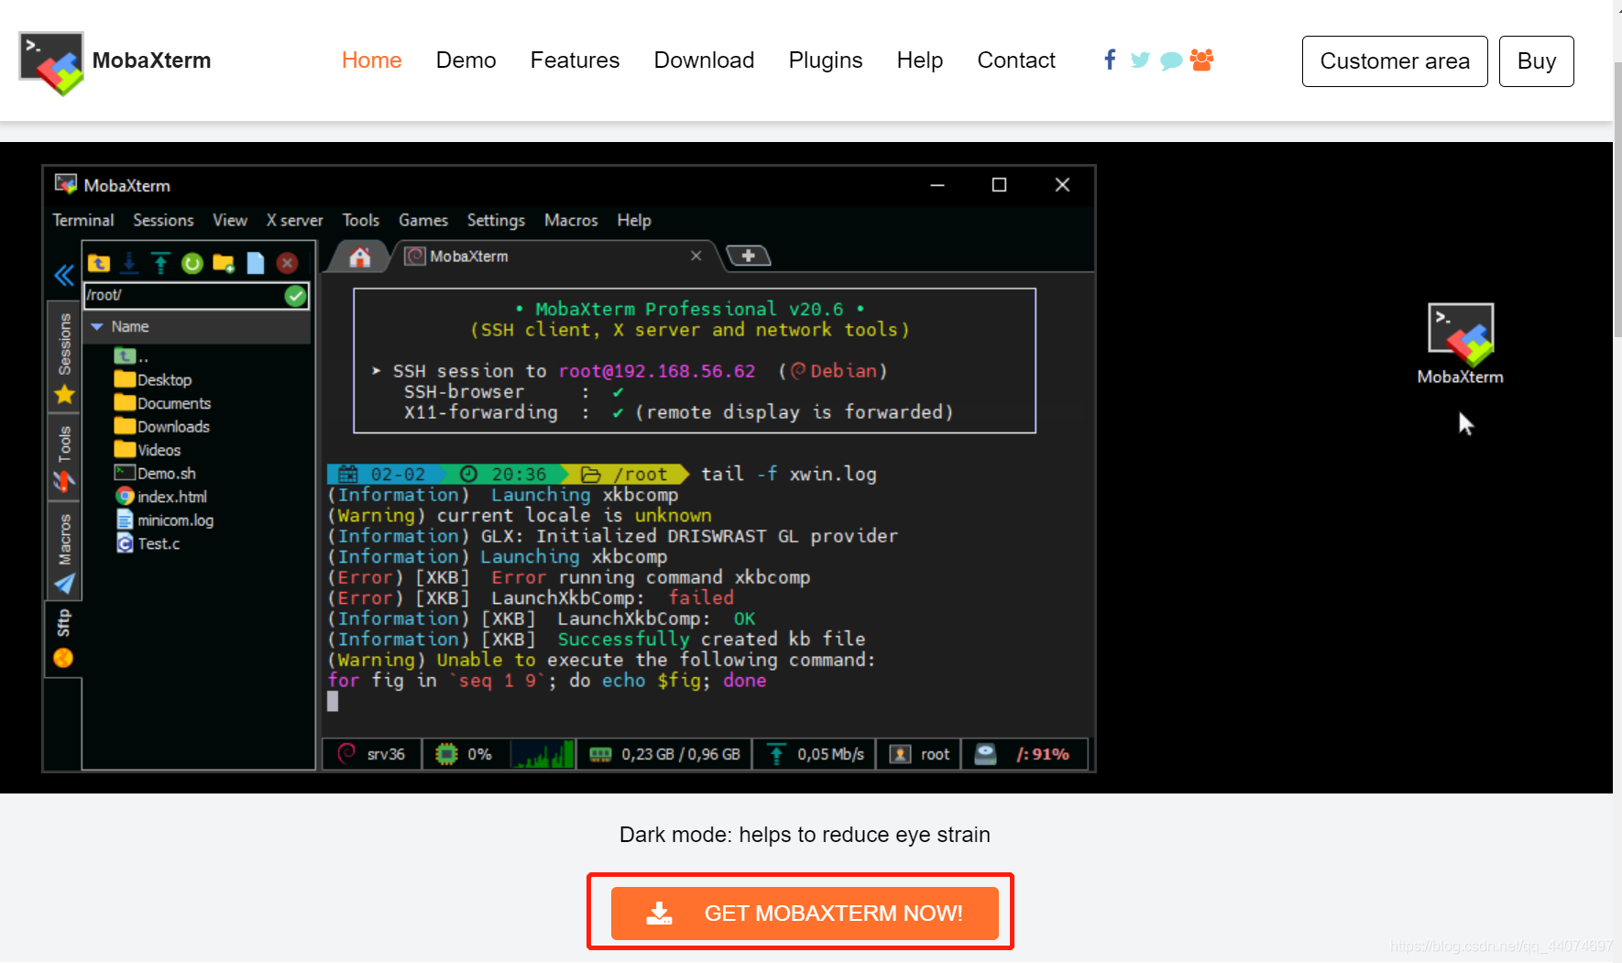The image size is (1622, 963).
Task: Toggle the Name column sort arrow
Action: point(97,327)
